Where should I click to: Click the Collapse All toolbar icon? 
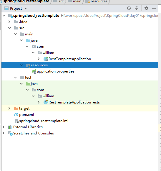(137, 8)
